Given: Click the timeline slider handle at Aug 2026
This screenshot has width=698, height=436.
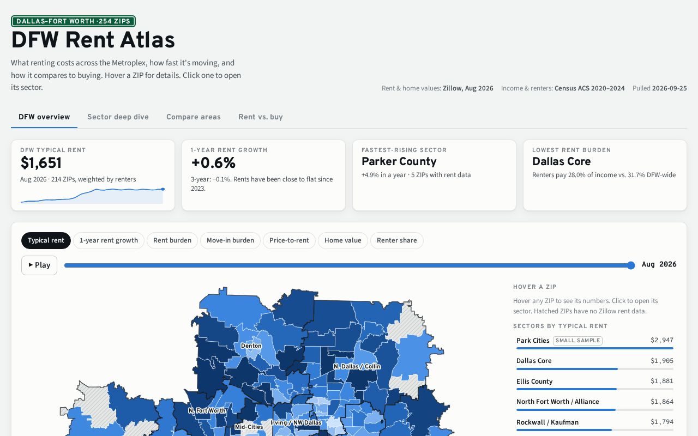Looking at the screenshot, I should coord(631,265).
